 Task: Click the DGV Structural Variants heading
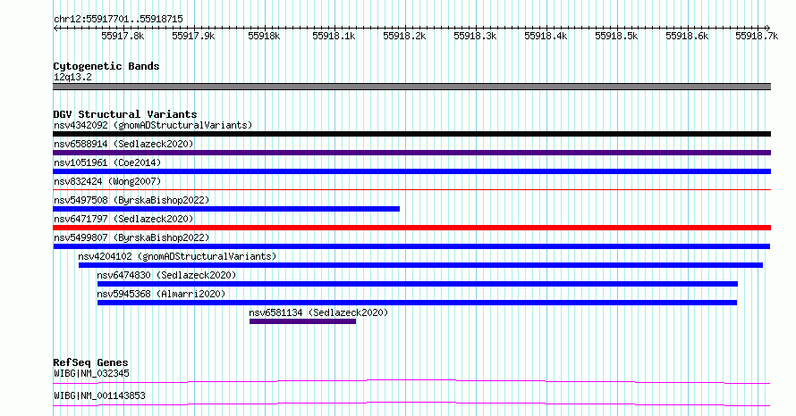pos(125,114)
